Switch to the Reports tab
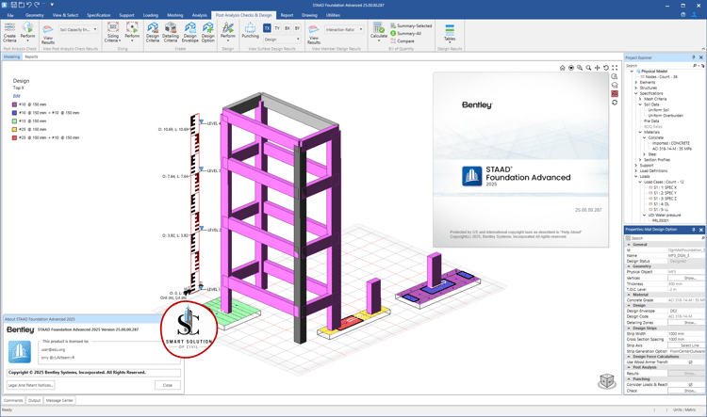Viewport: 707px width, 417px height. [x=31, y=56]
